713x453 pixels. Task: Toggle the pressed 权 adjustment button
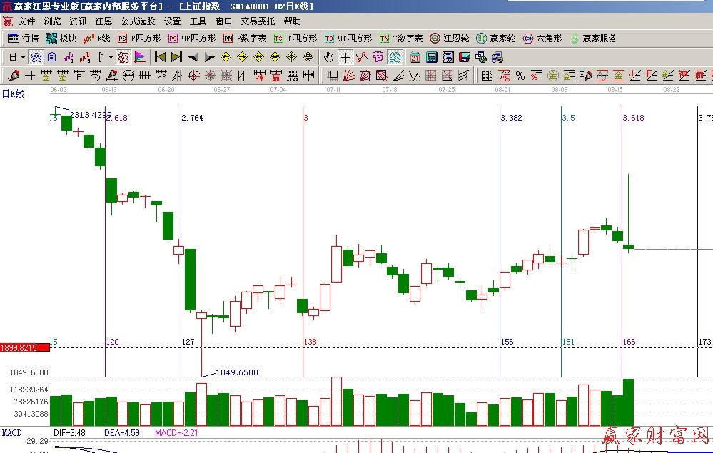123,57
